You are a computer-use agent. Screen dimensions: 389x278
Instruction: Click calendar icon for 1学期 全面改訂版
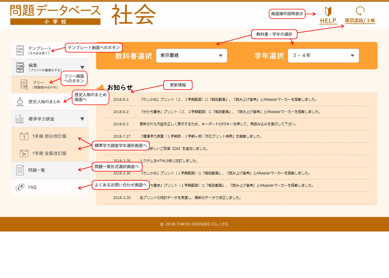(24, 153)
